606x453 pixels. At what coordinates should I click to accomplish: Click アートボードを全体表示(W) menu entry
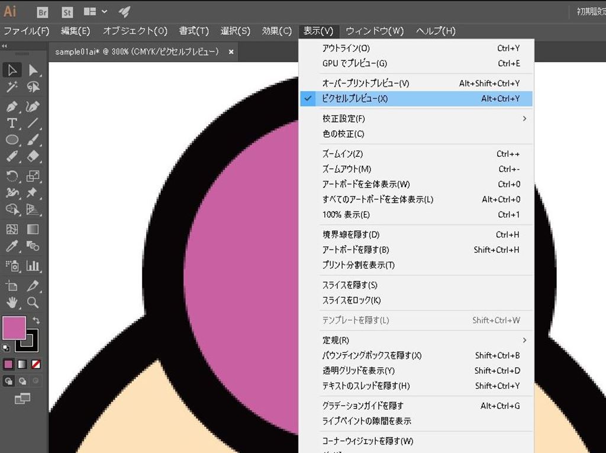(x=366, y=184)
